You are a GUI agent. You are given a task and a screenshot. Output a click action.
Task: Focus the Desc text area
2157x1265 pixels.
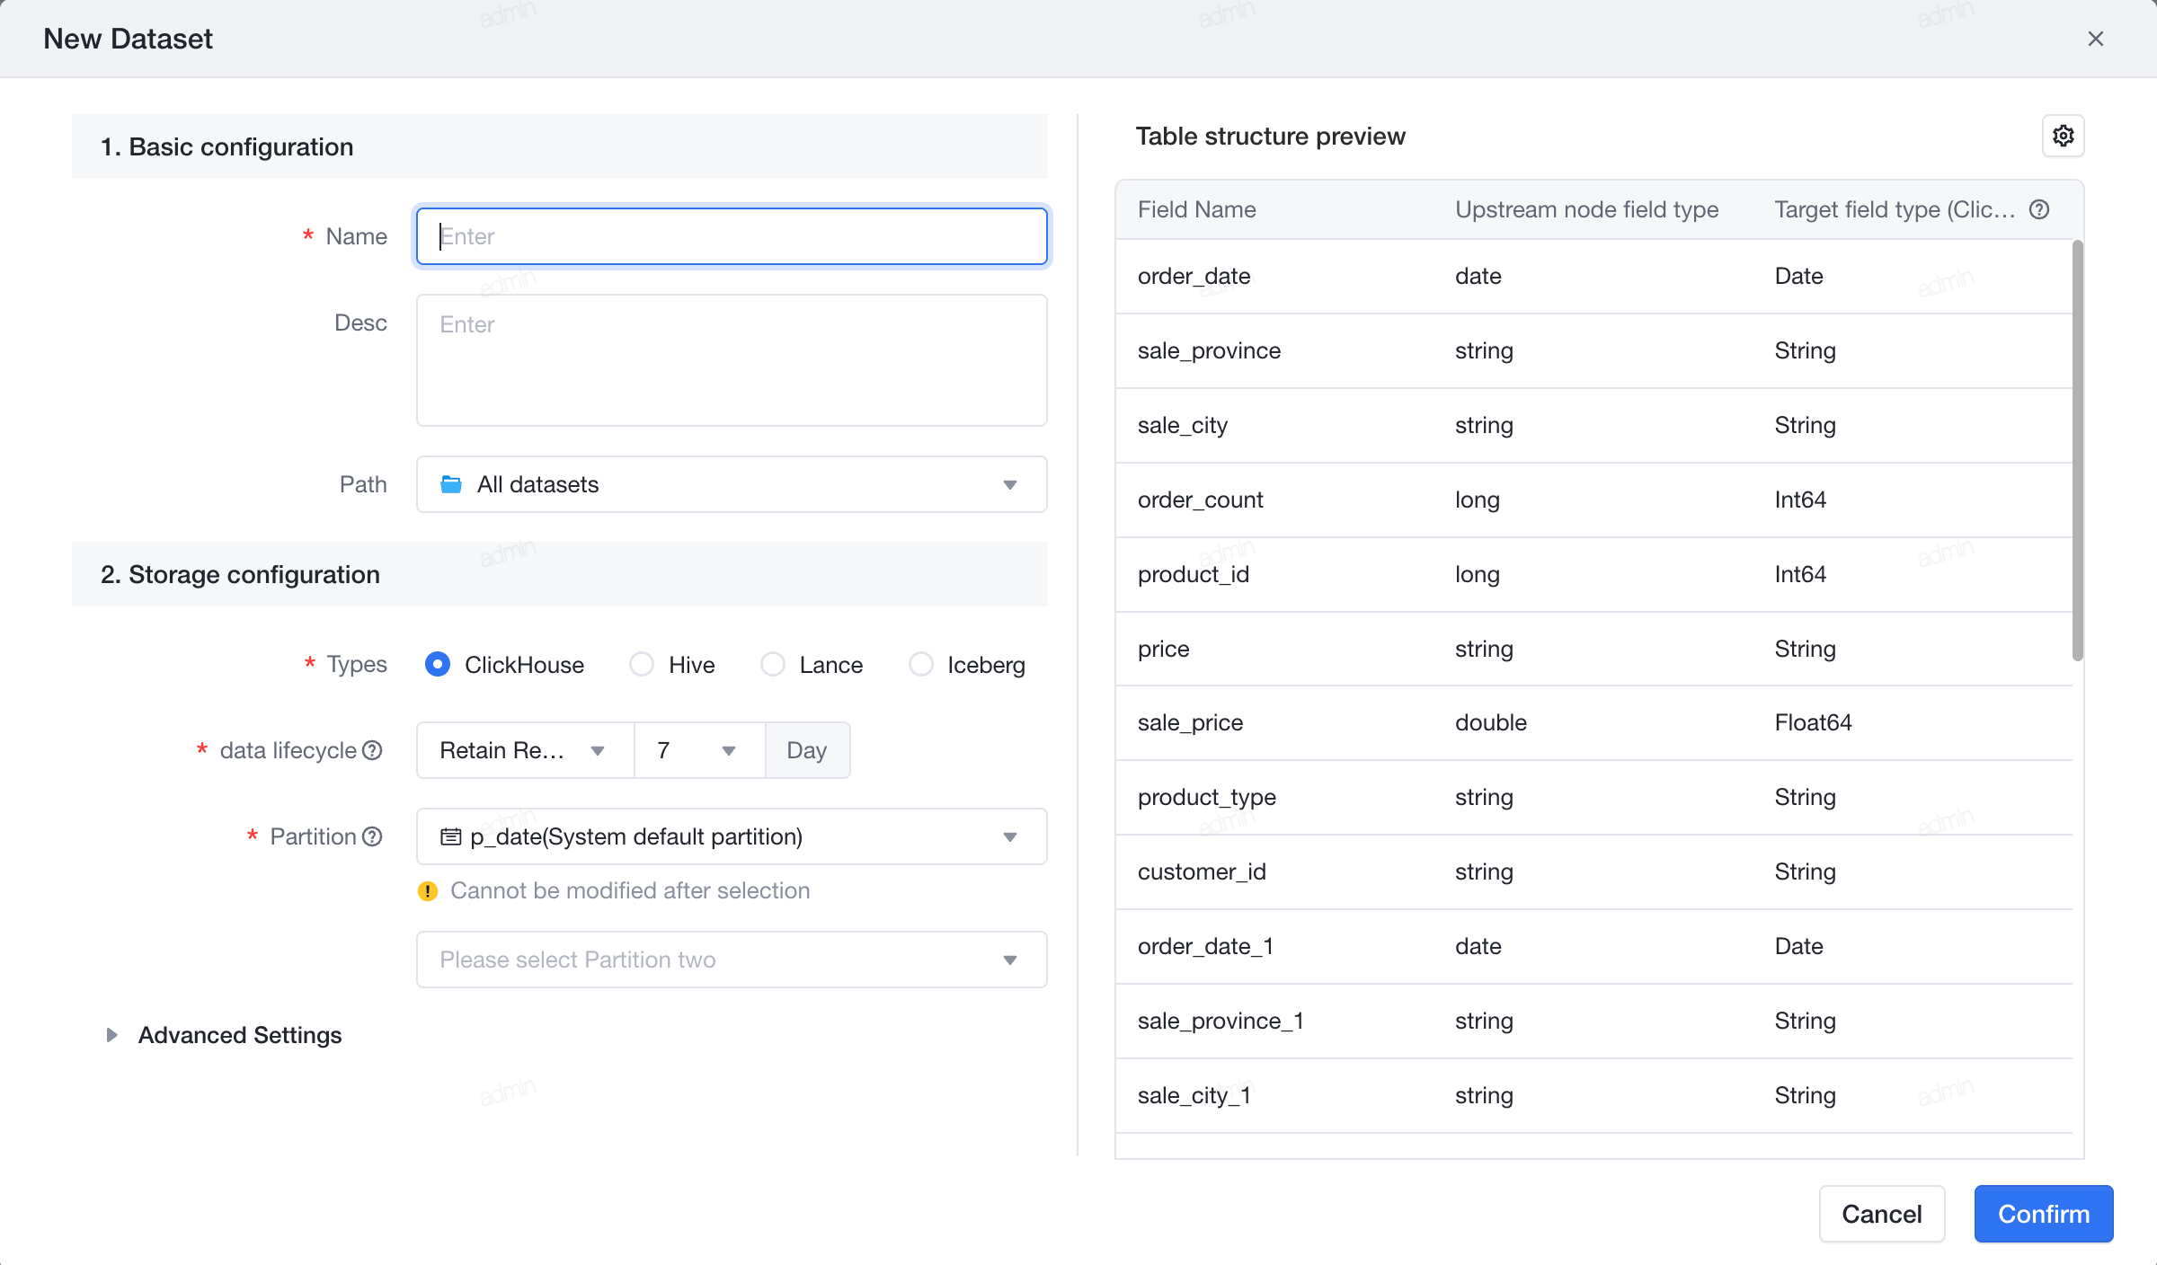tap(732, 360)
